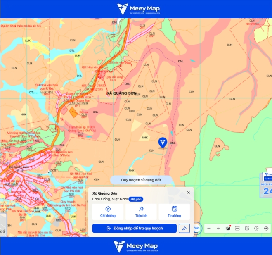Open Tiện ích utilities
The width and height of the screenshot is (272, 255).
[141, 212]
